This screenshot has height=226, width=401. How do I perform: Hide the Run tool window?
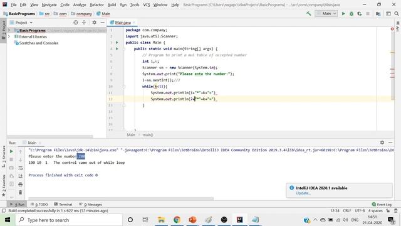(390, 143)
